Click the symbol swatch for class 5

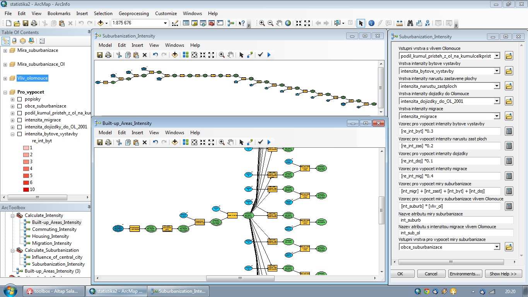click(x=26, y=176)
